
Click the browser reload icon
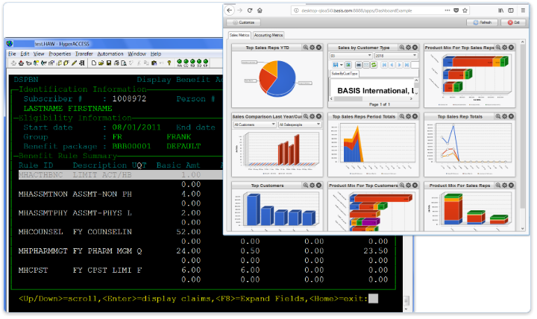point(250,10)
